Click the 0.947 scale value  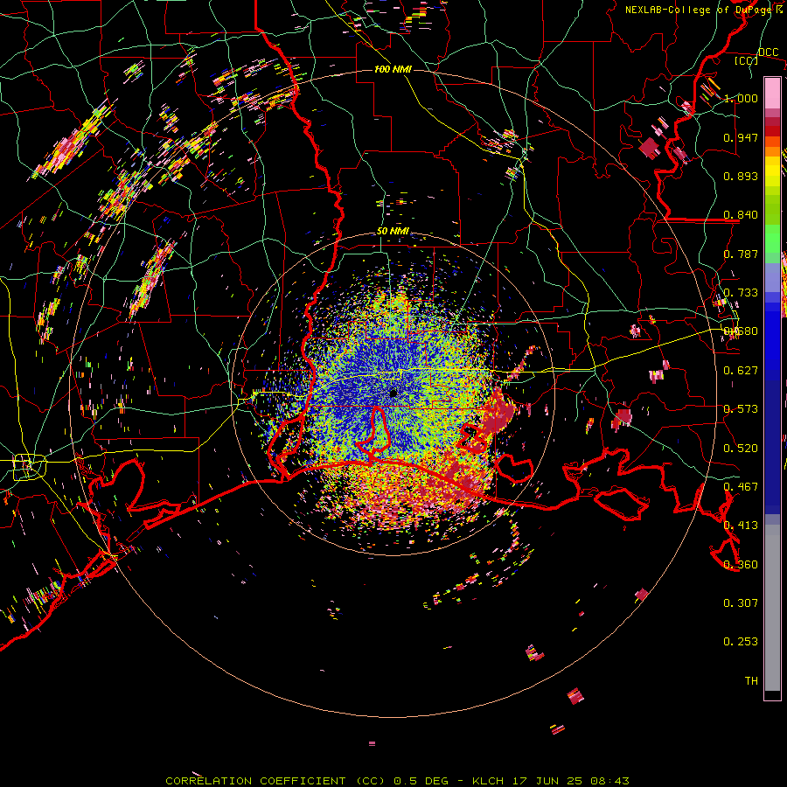[x=741, y=137]
